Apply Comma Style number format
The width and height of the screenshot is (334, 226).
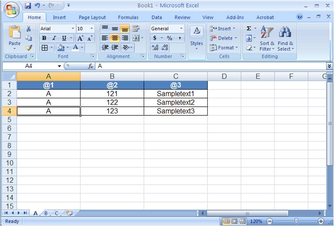tap(179, 38)
